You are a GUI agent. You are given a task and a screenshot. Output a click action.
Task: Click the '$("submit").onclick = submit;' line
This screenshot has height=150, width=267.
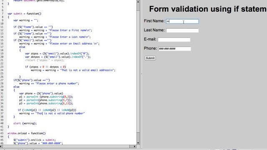click(35, 140)
